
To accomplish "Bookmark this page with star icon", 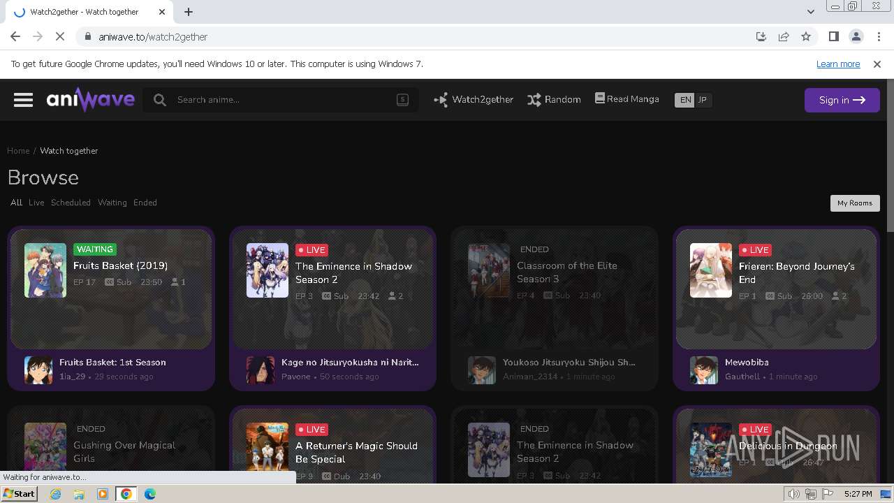I will (x=806, y=37).
